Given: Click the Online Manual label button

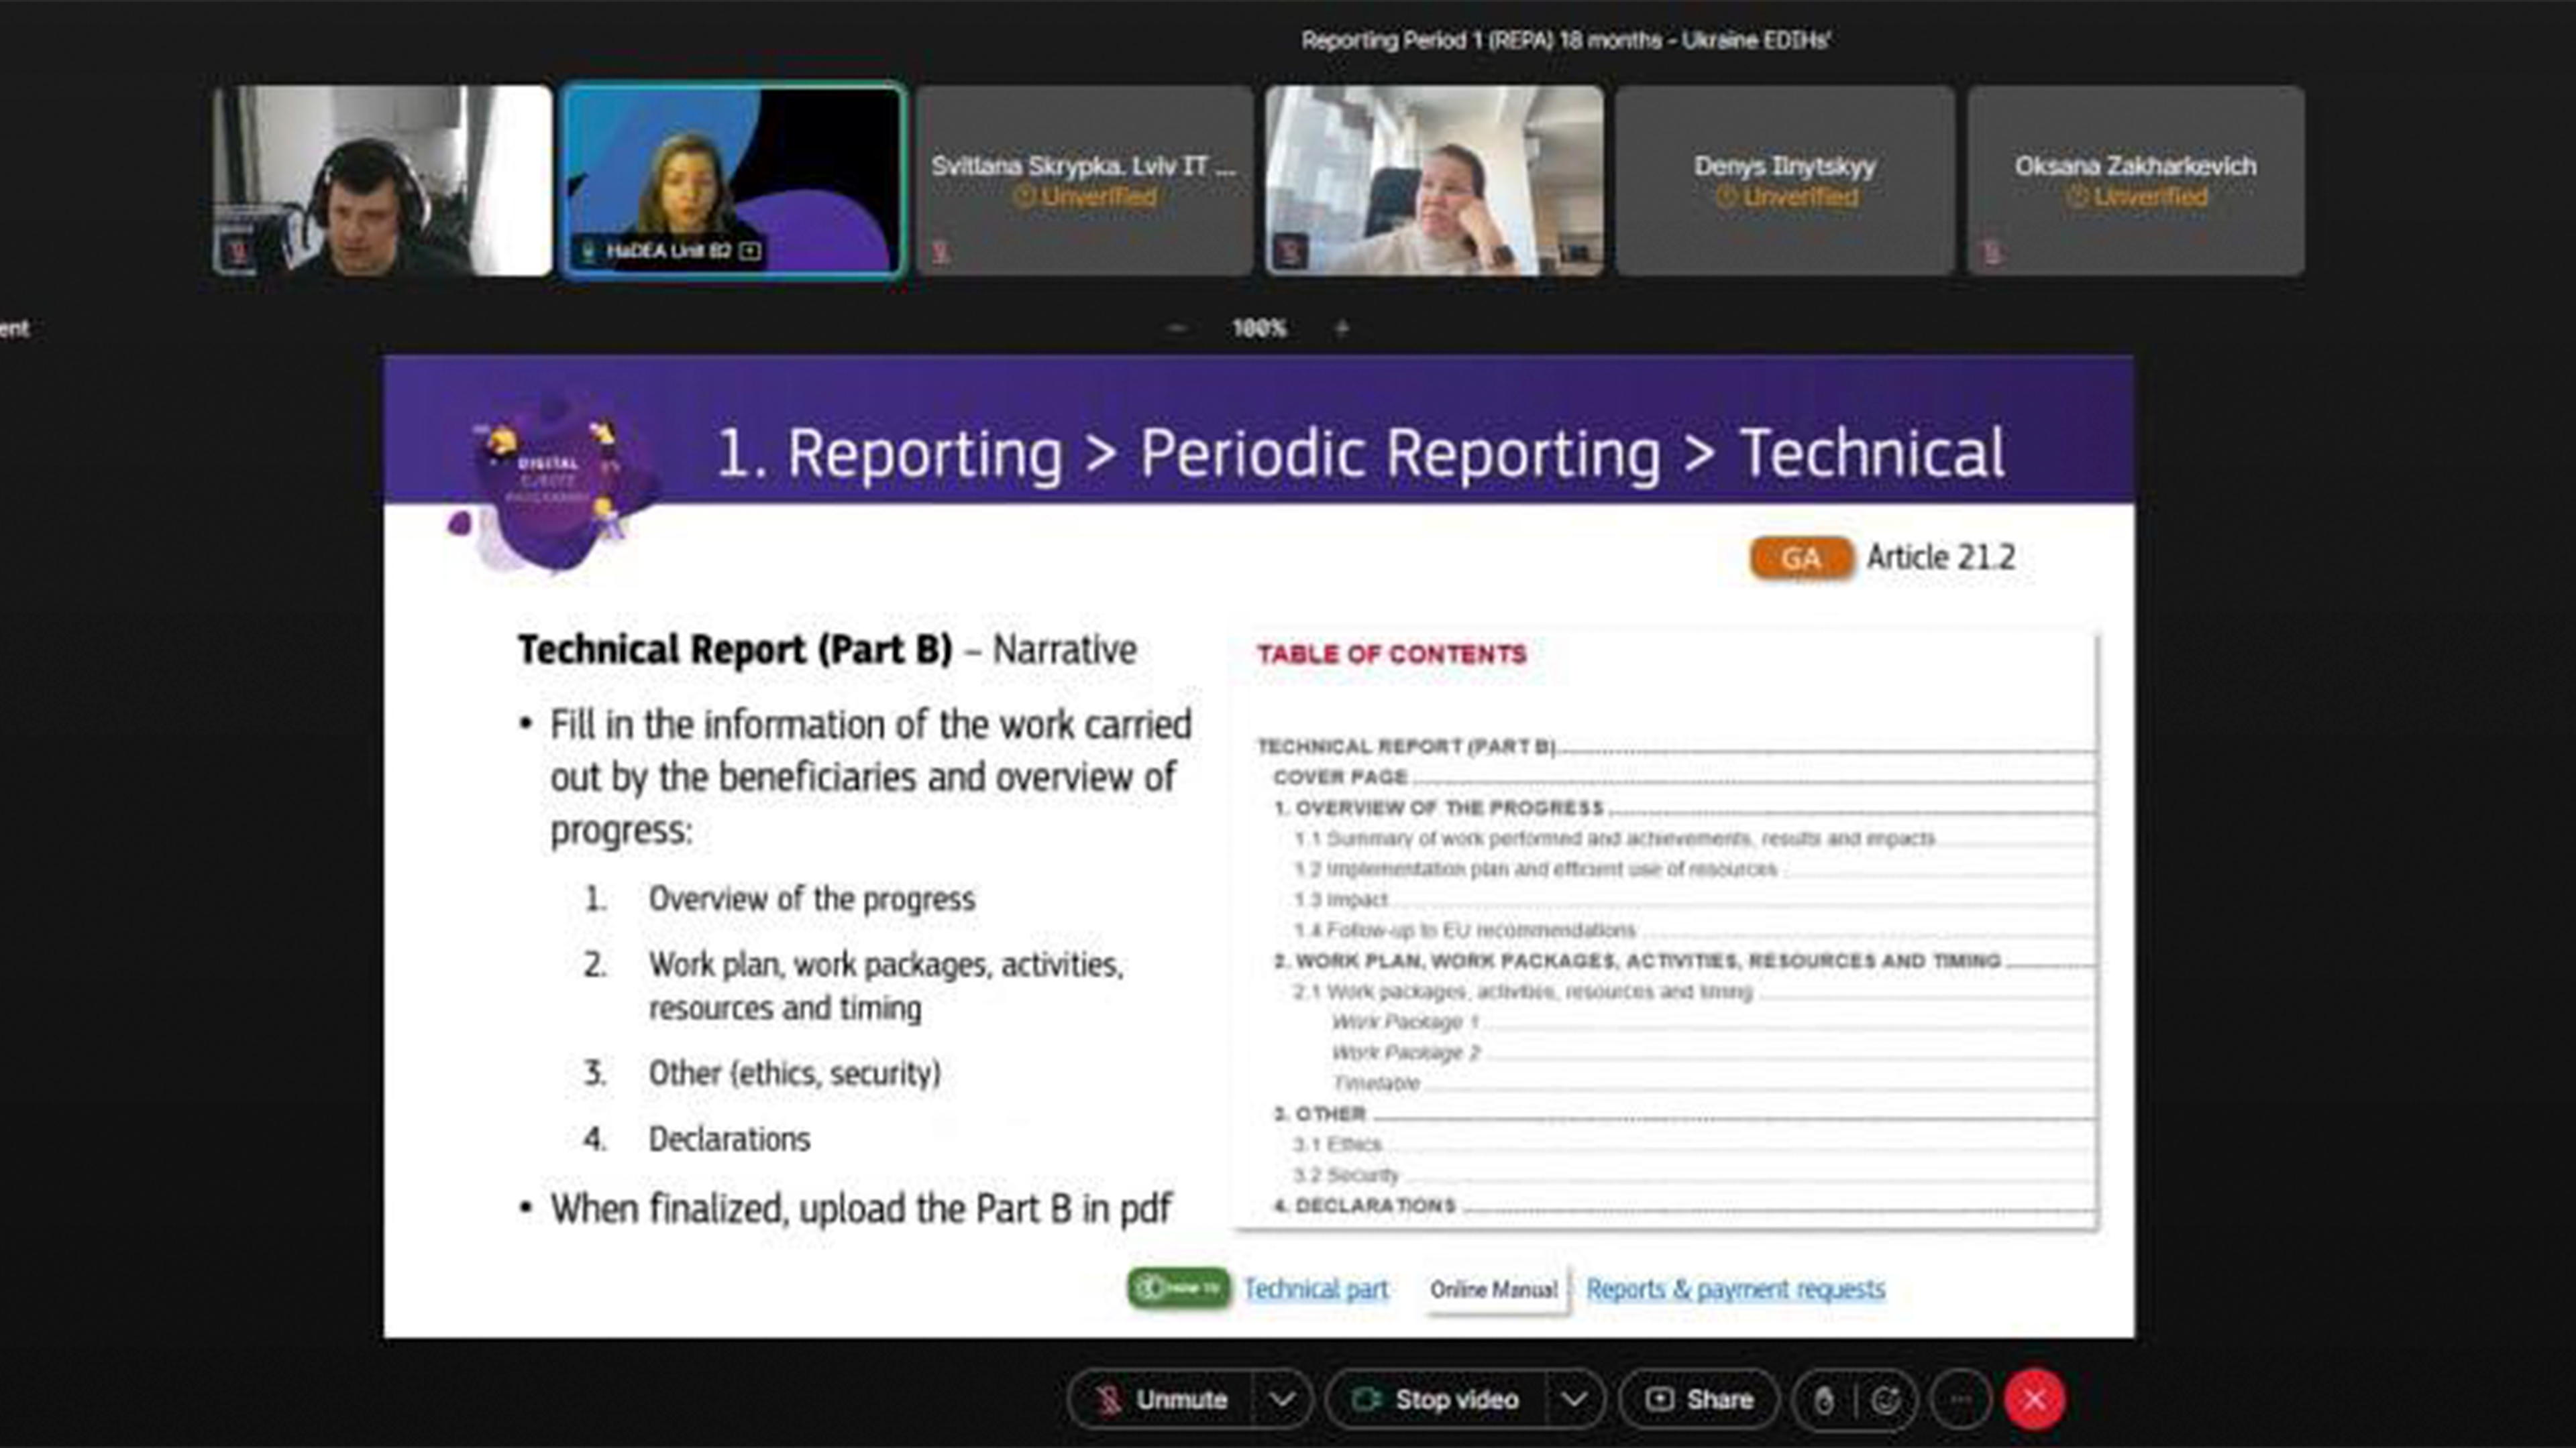Looking at the screenshot, I should (1494, 1289).
